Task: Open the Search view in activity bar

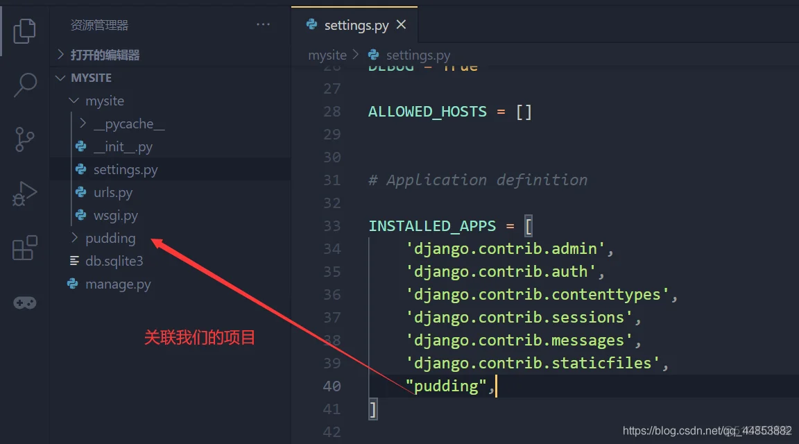Action: click(24, 85)
